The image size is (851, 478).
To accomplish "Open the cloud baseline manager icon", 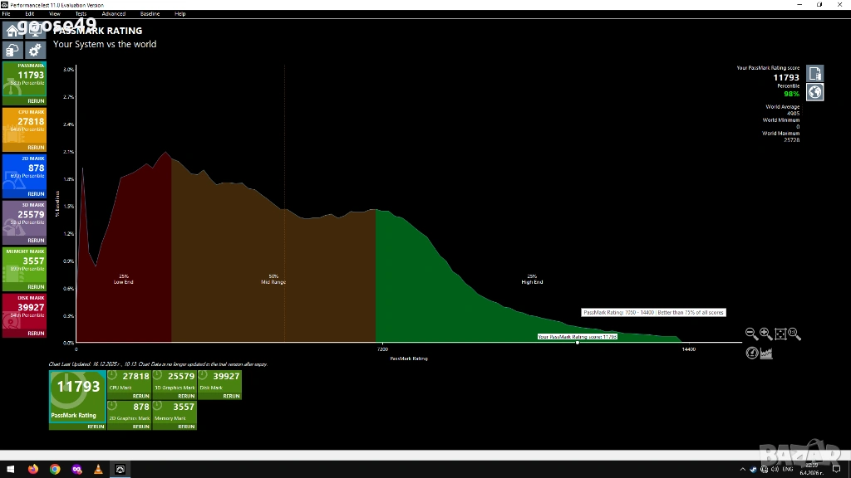I will [12, 51].
